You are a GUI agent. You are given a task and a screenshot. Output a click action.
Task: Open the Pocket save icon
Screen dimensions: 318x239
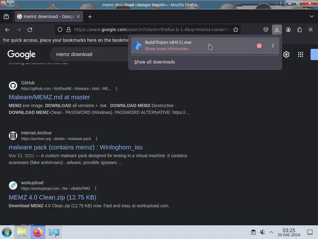click(x=266, y=30)
